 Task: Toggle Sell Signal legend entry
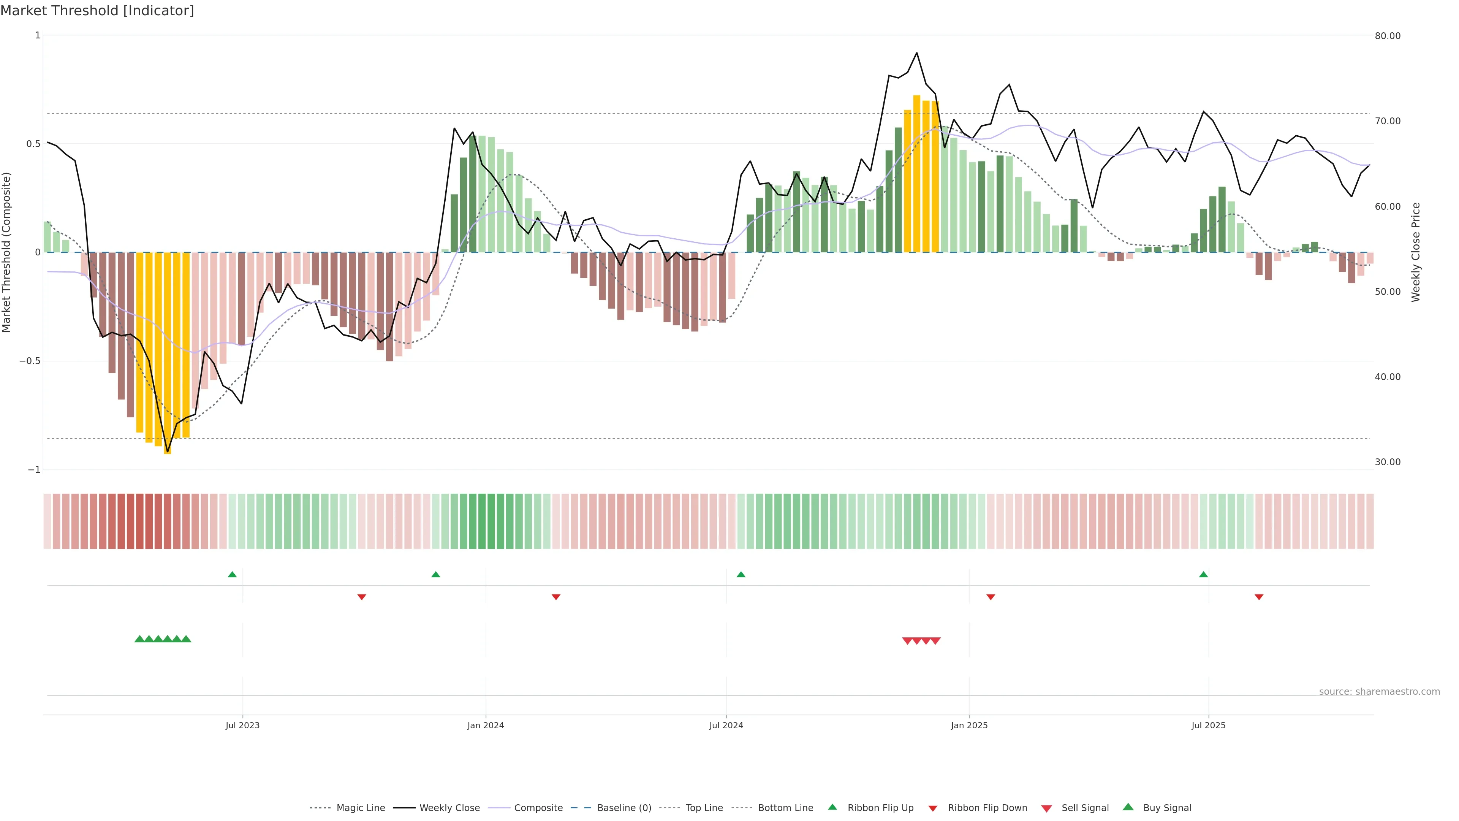(x=1085, y=808)
